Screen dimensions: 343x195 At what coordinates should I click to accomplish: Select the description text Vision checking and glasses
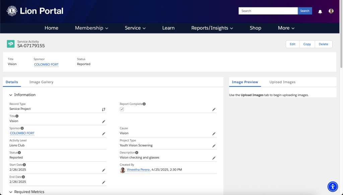[140, 157]
